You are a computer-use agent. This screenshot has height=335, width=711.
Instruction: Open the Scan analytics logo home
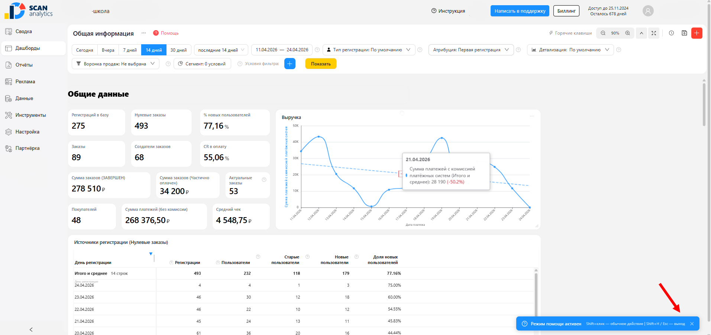[x=29, y=11]
